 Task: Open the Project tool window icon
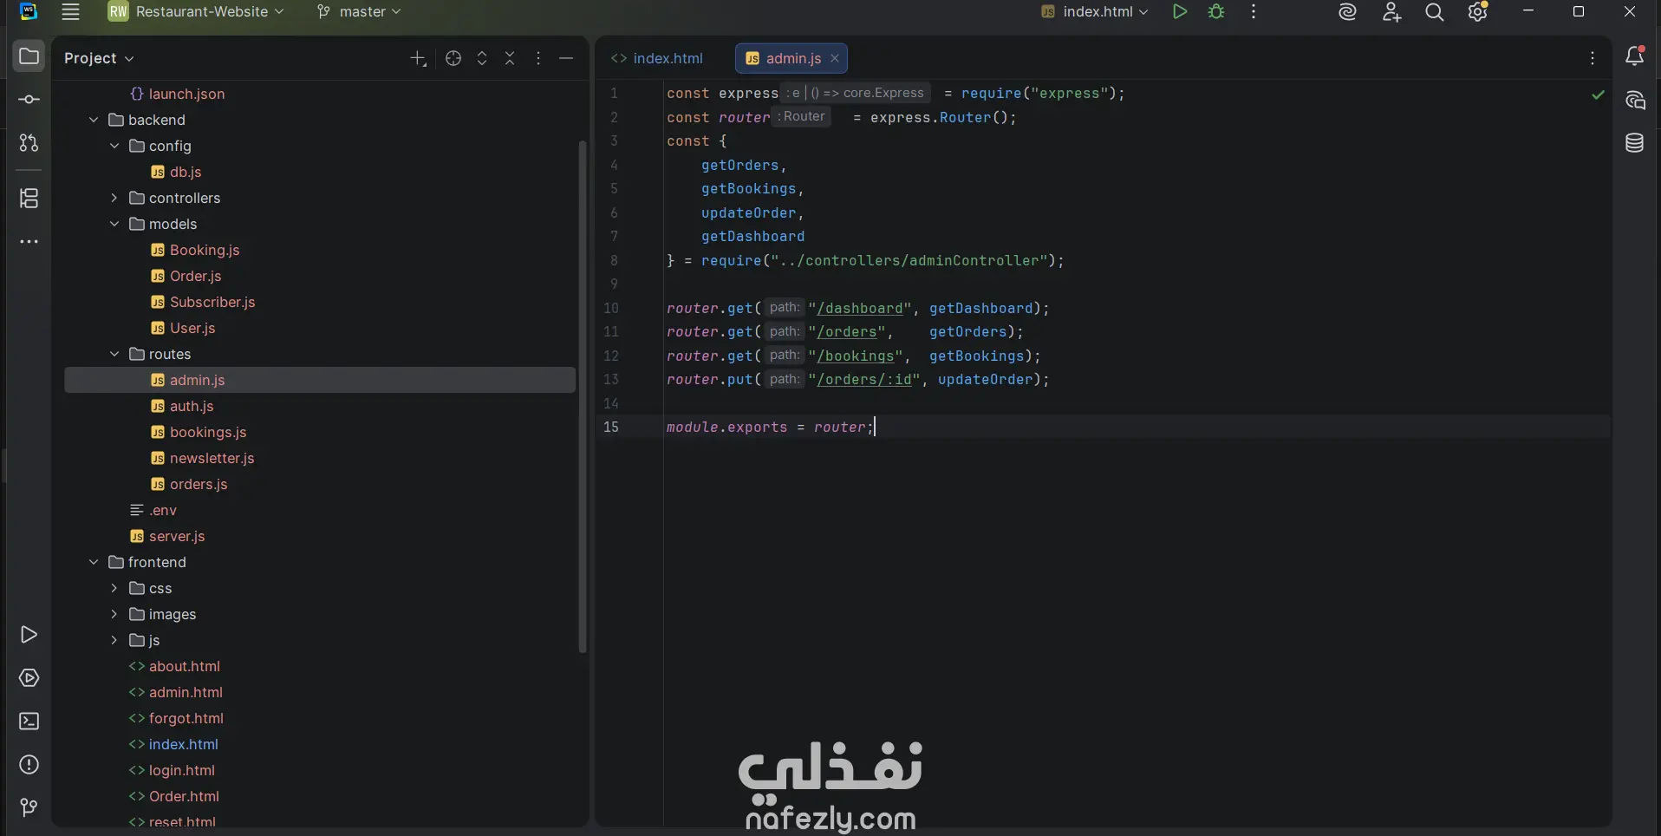29,57
